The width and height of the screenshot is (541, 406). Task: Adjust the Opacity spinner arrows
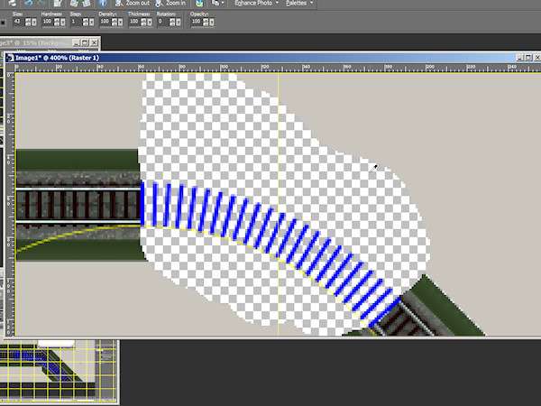[x=208, y=22]
